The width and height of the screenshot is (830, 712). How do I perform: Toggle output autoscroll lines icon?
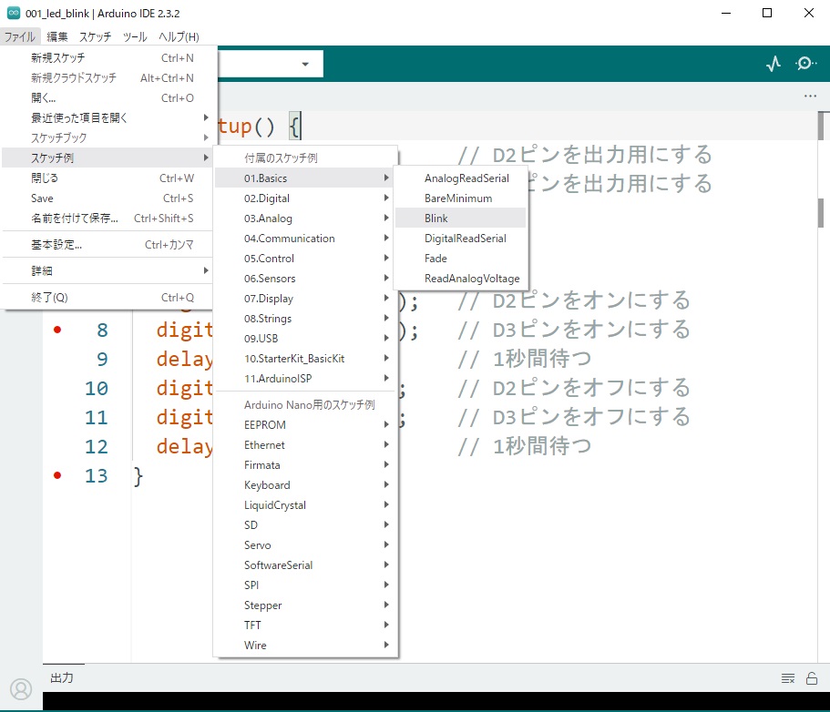788,678
